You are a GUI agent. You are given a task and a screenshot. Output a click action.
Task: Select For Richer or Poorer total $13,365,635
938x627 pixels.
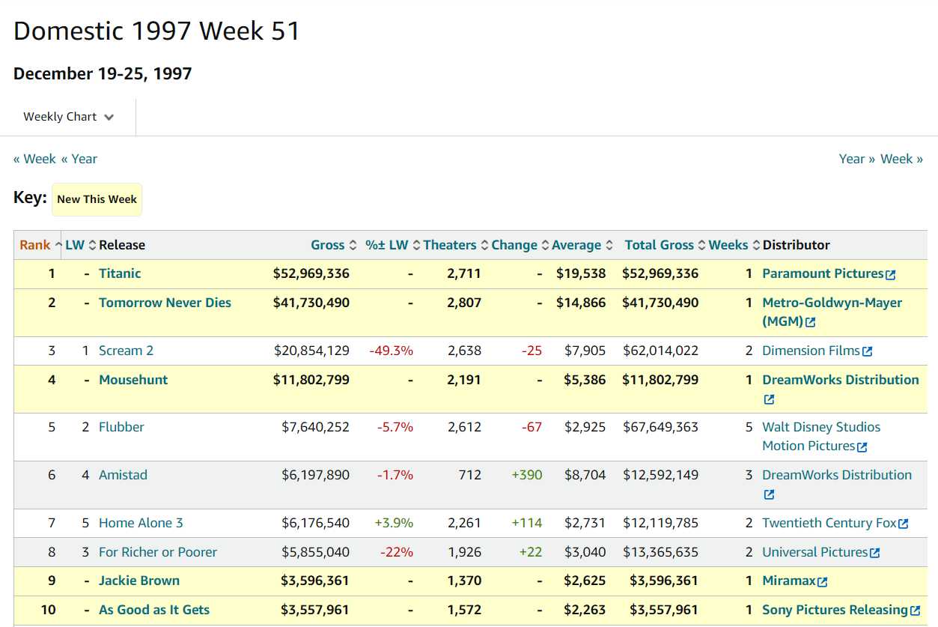coord(660,552)
